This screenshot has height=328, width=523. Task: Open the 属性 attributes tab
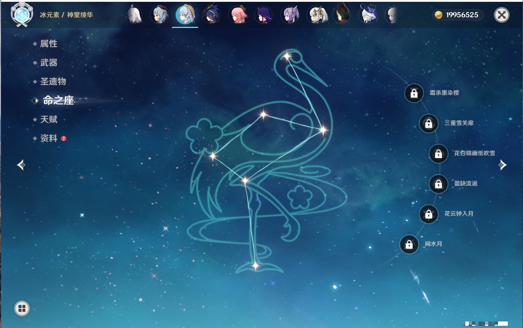[x=49, y=44]
